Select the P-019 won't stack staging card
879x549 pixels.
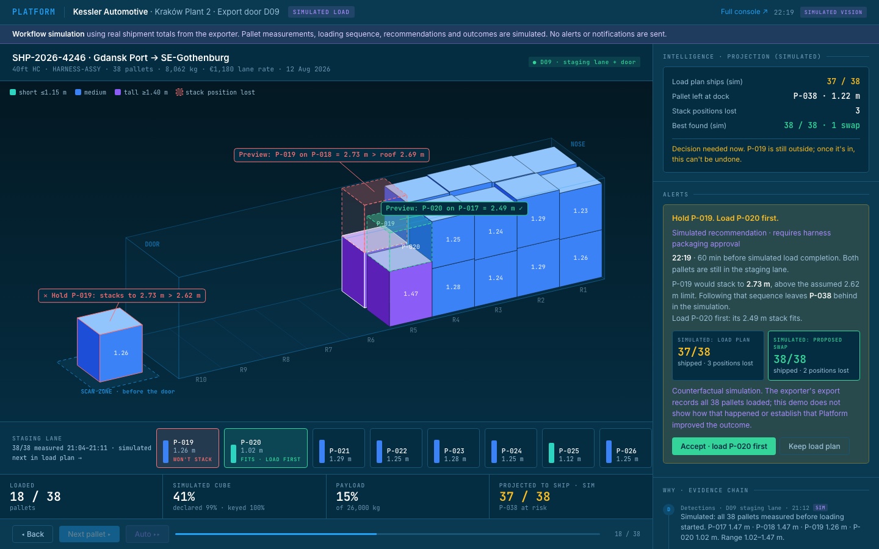pos(187,448)
